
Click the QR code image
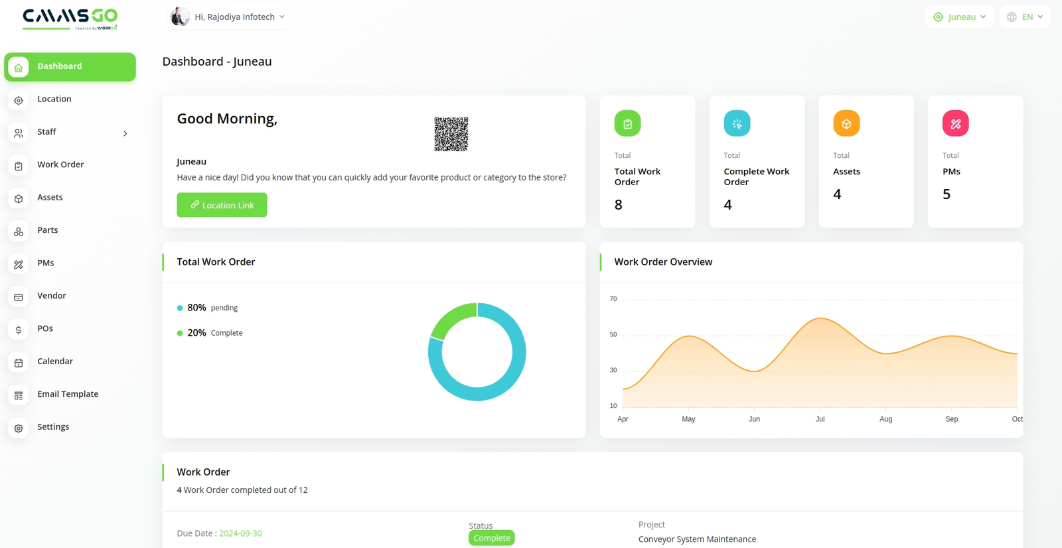coord(451,134)
